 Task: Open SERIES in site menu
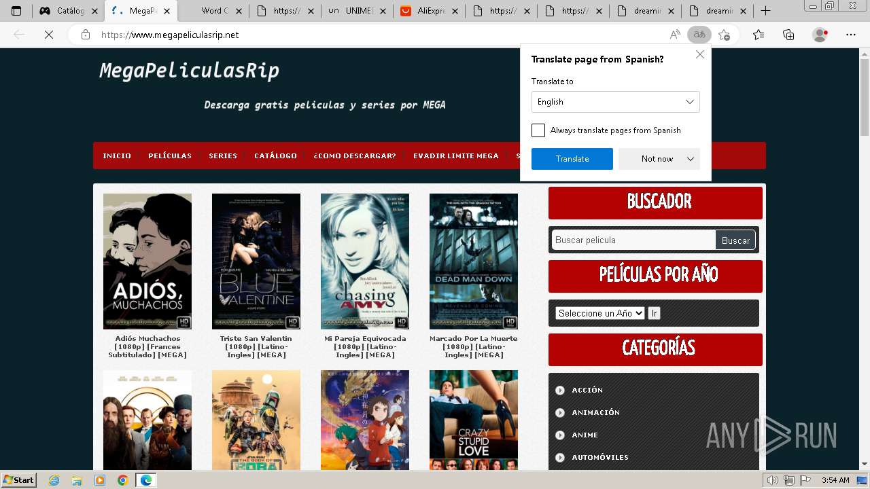point(223,156)
